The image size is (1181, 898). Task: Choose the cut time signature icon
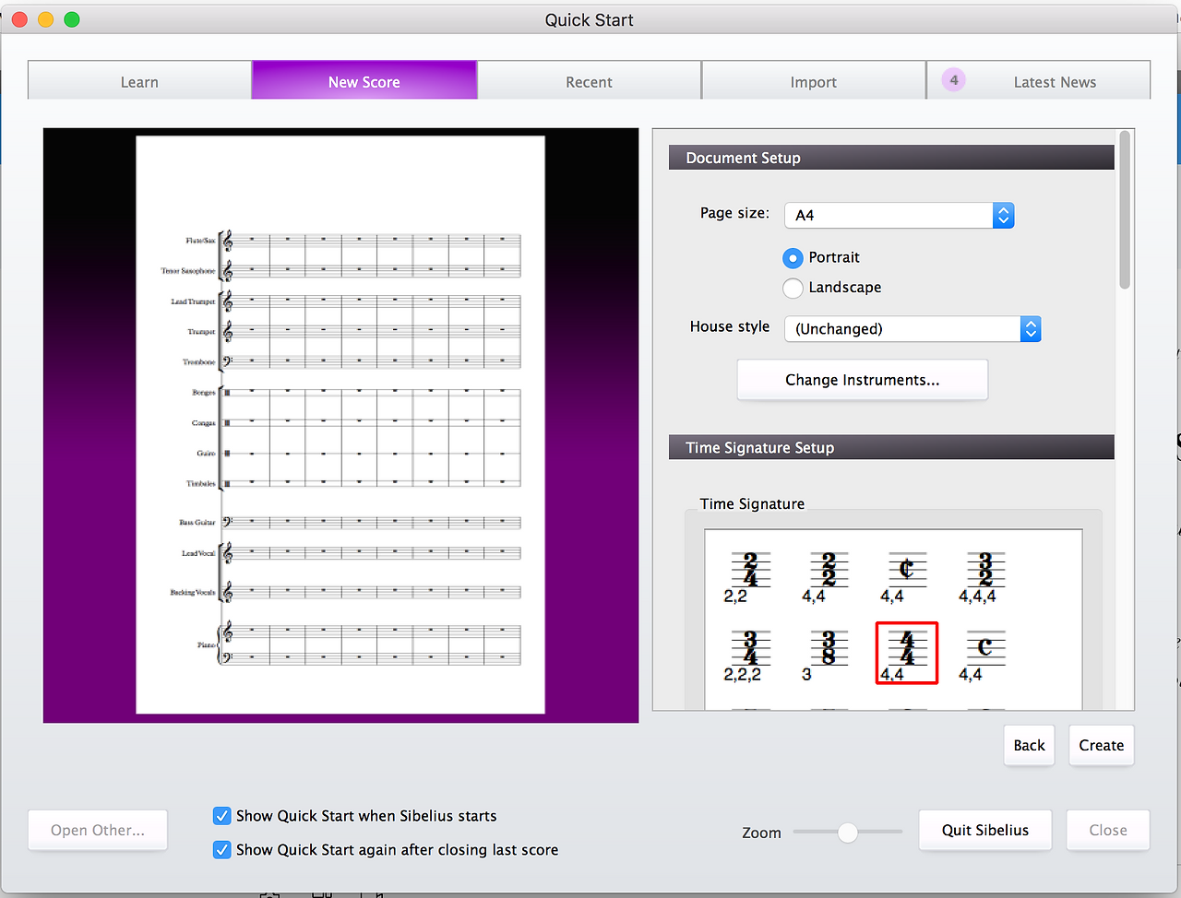point(906,577)
